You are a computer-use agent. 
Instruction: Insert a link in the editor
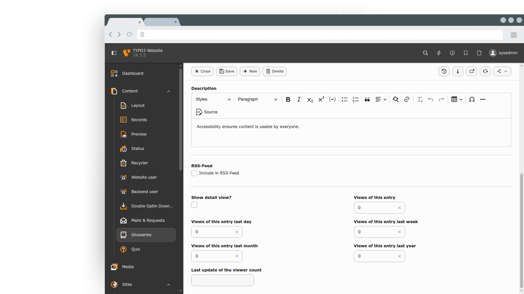pyautogui.click(x=407, y=99)
